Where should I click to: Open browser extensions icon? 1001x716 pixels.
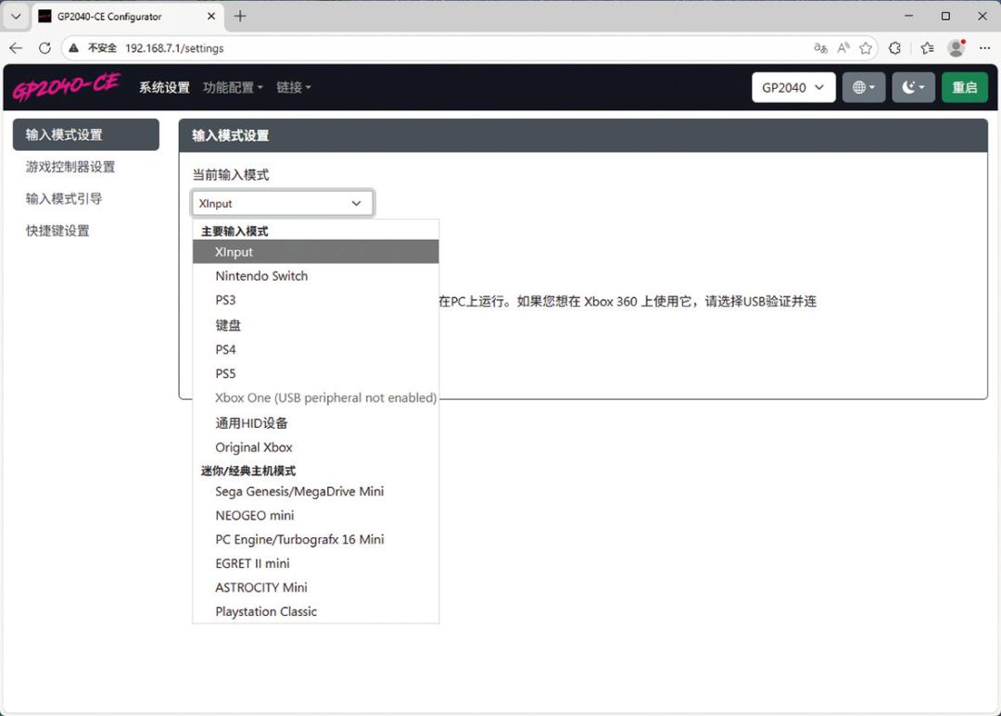click(895, 48)
